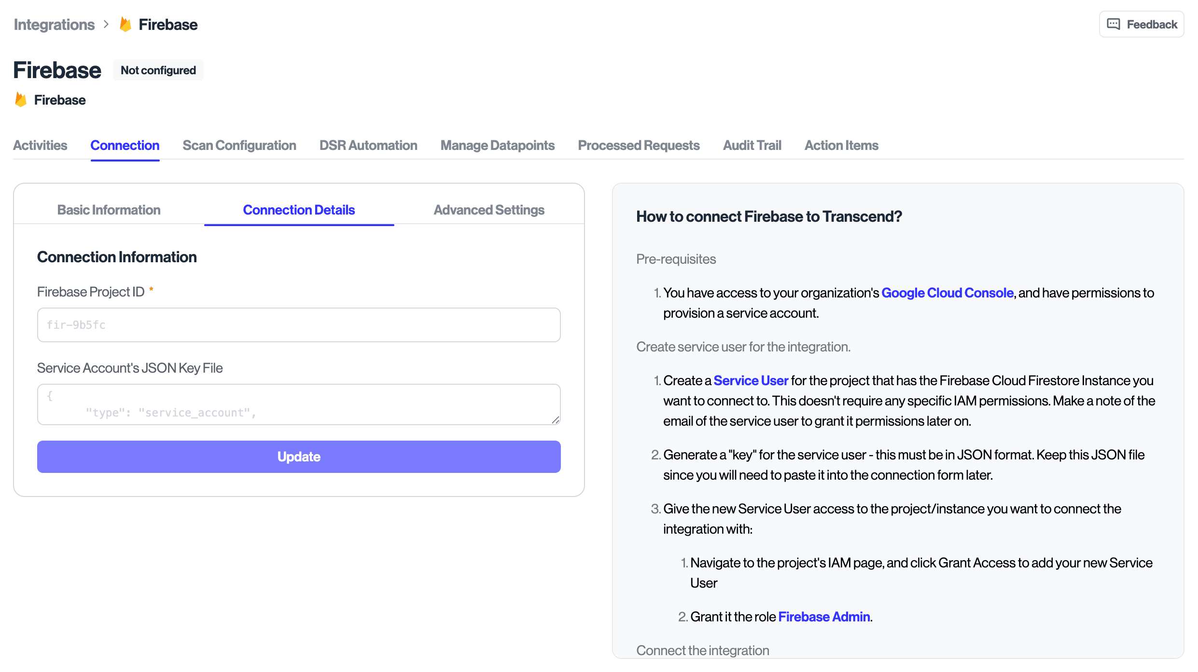Switch to the Basic Information tab
The image size is (1198, 672).
(x=109, y=210)
